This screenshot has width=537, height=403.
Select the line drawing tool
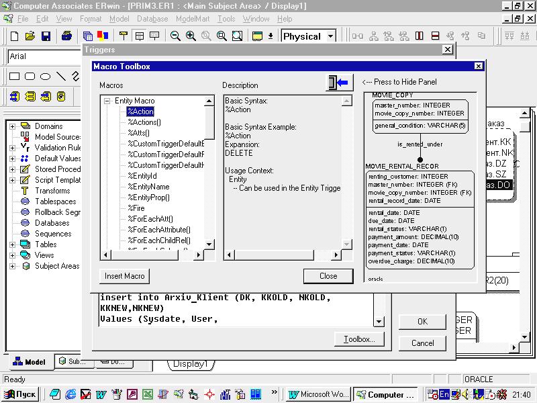61,76
